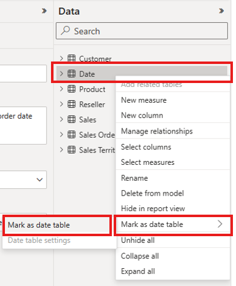
Task: Collapse the left pane with double chevron
Action: (x=44, y=10)
